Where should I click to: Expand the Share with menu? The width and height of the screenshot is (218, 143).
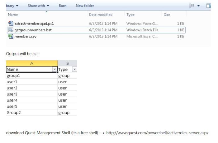pyautogui.click(x=38, y=6)
